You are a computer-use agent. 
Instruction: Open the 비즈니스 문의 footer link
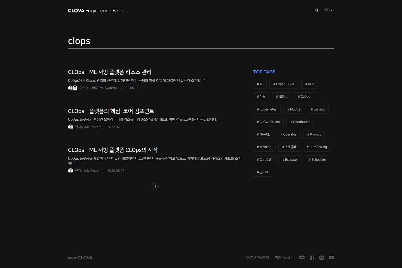coord(284,257)
